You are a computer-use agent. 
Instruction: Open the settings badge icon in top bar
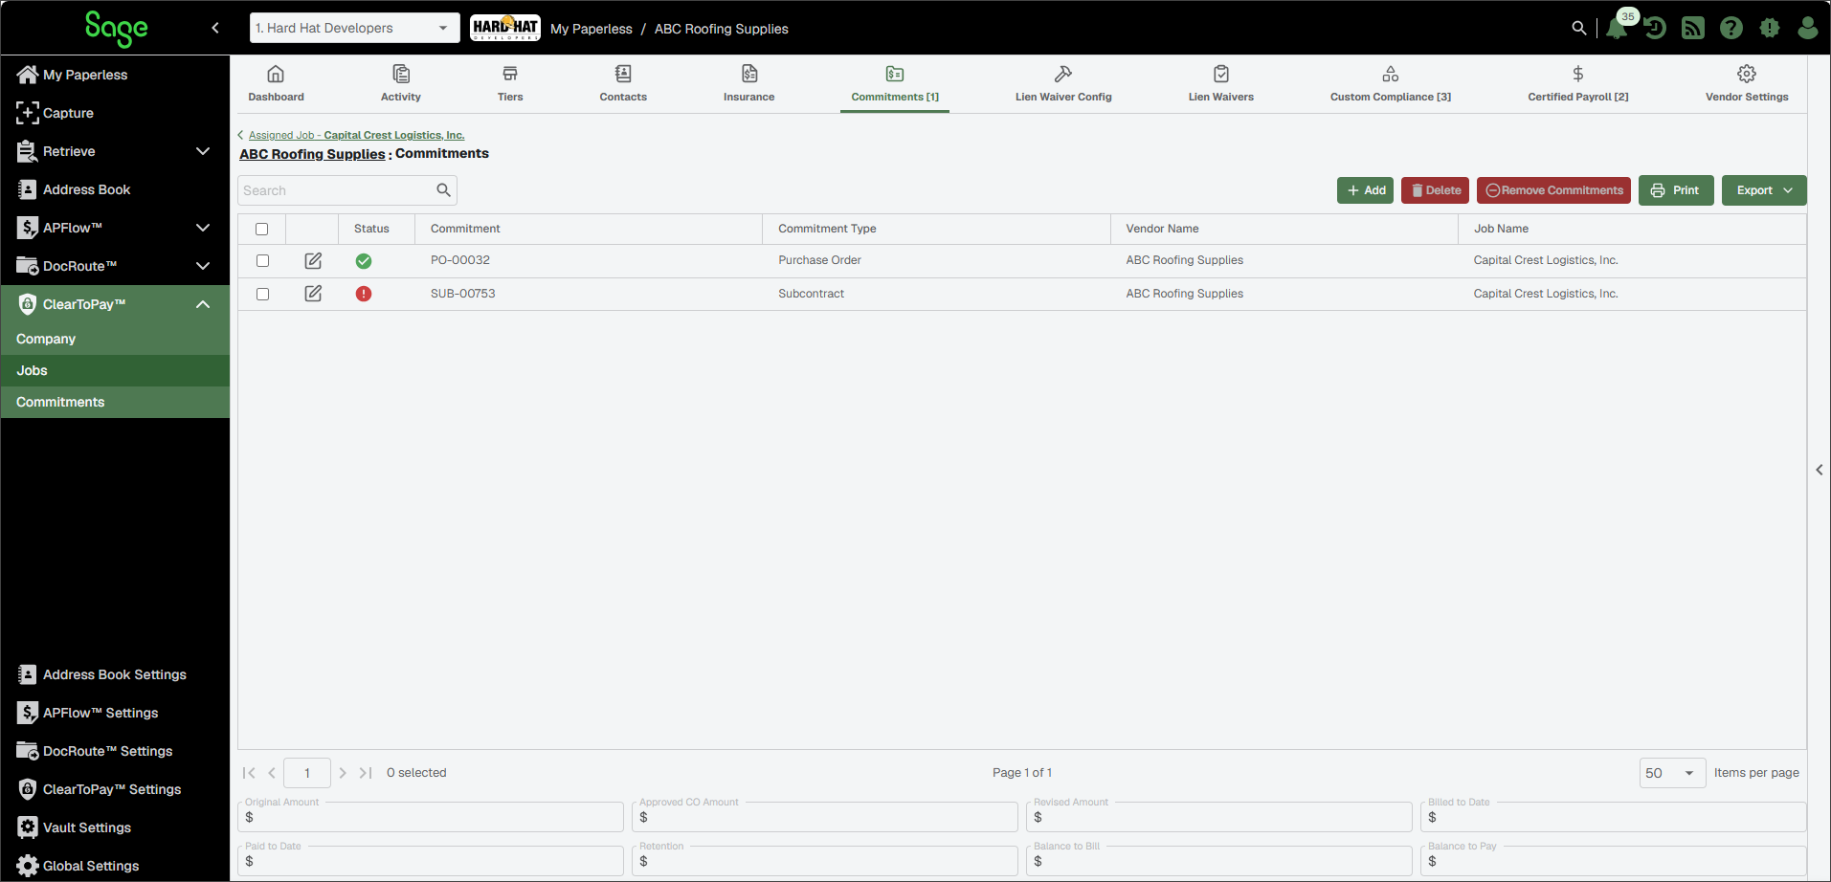[1770, 28]
